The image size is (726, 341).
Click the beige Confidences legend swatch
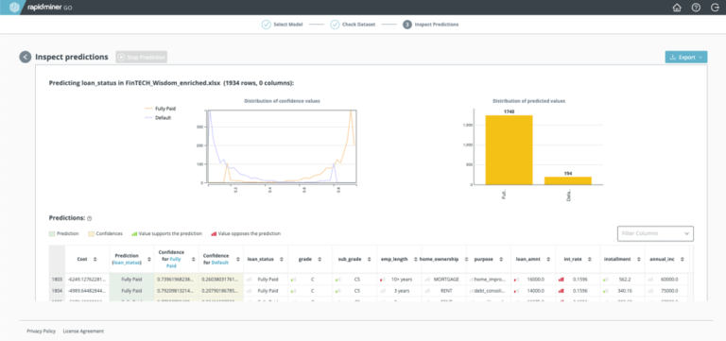pos(91,233)
